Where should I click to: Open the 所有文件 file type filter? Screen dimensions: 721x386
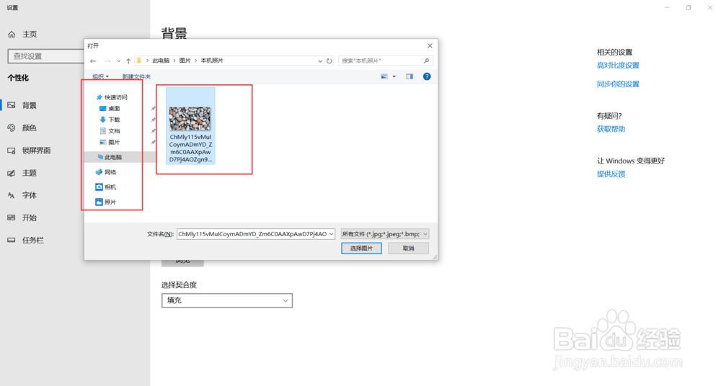click(385, 234)
